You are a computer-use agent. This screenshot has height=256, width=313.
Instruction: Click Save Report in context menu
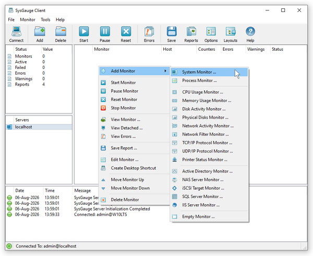coord(135,148)
